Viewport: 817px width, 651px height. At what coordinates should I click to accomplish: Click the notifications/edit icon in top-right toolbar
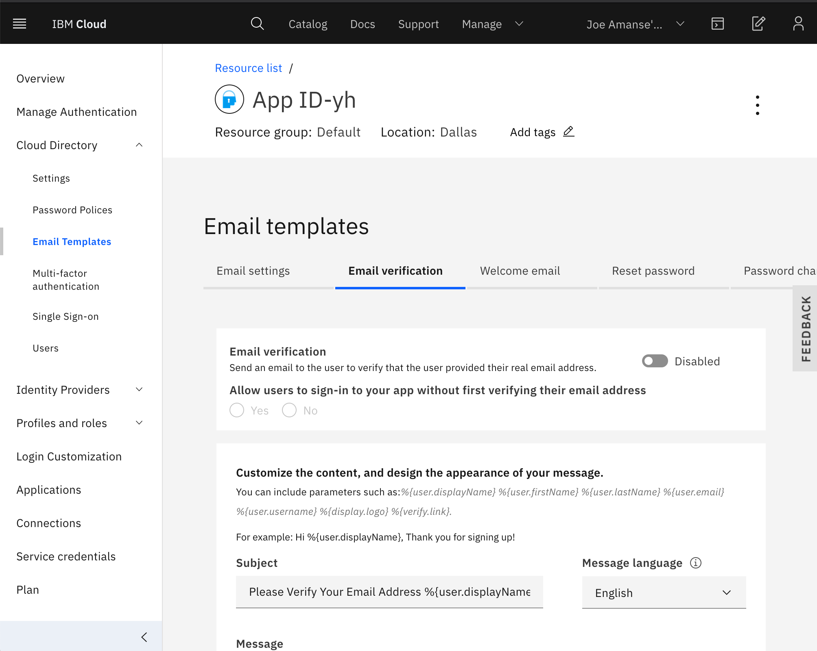(758, 23)
